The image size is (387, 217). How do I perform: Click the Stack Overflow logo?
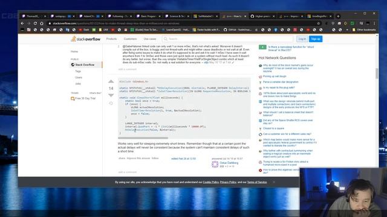click(86, 39)
